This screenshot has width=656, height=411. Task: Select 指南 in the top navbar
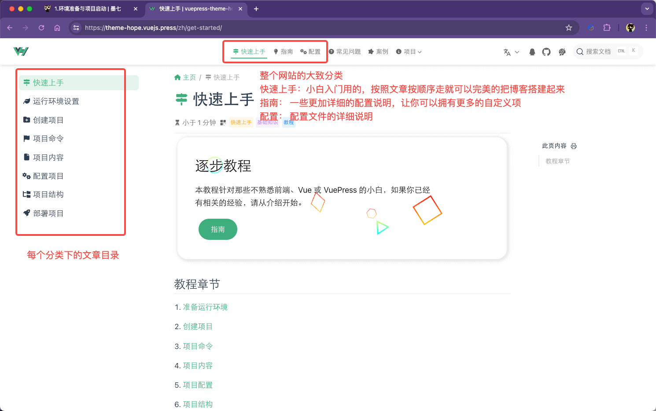283,51
